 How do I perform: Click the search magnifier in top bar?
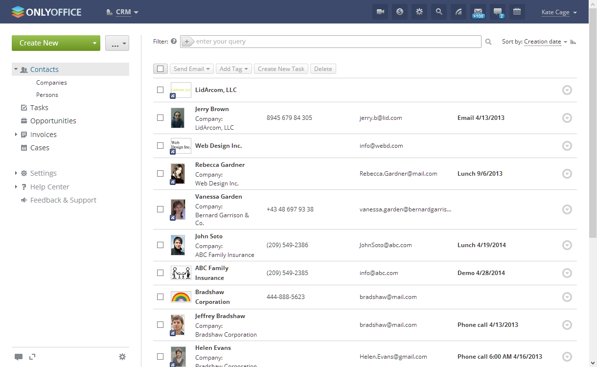439,12
